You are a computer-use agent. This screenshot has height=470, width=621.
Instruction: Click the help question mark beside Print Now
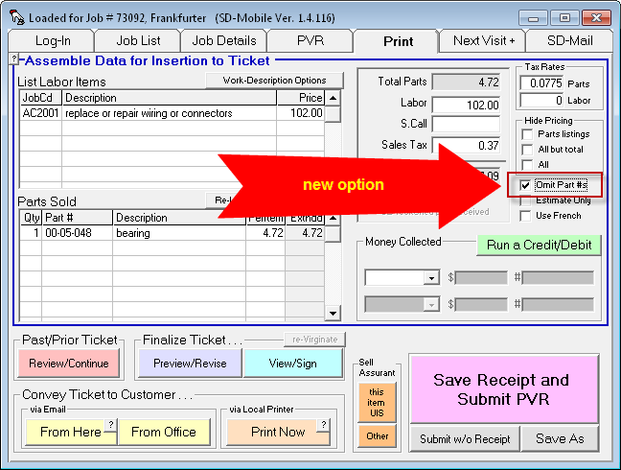323,425
